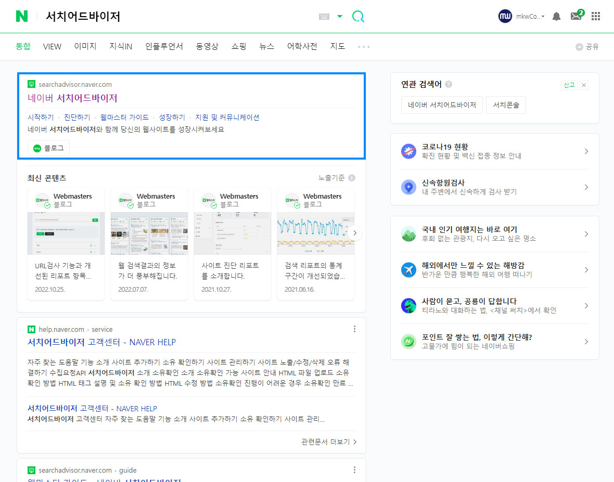This screenshot has height=482, width=614.
Task: Click the airplane icon for 해외에서만 느낄 수 있는 해방감
Action: point(408,270)
